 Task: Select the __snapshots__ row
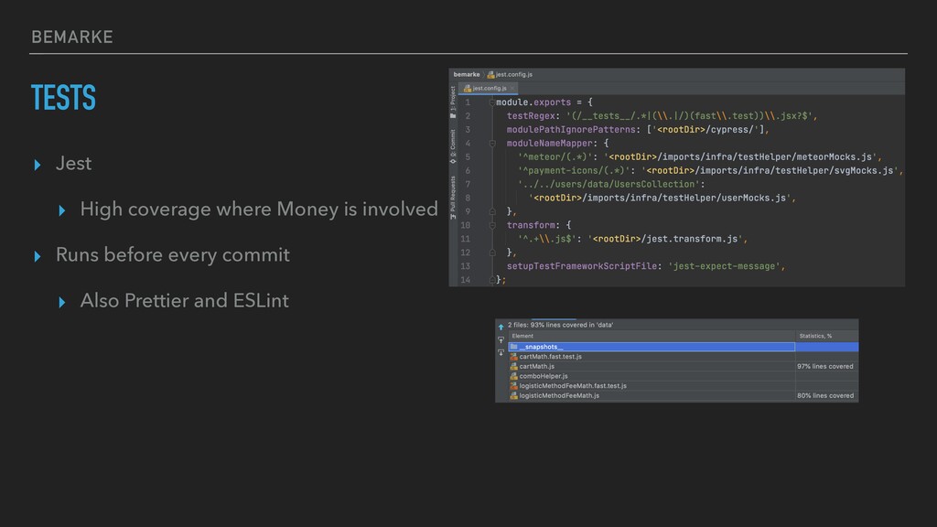click(683, 347)
